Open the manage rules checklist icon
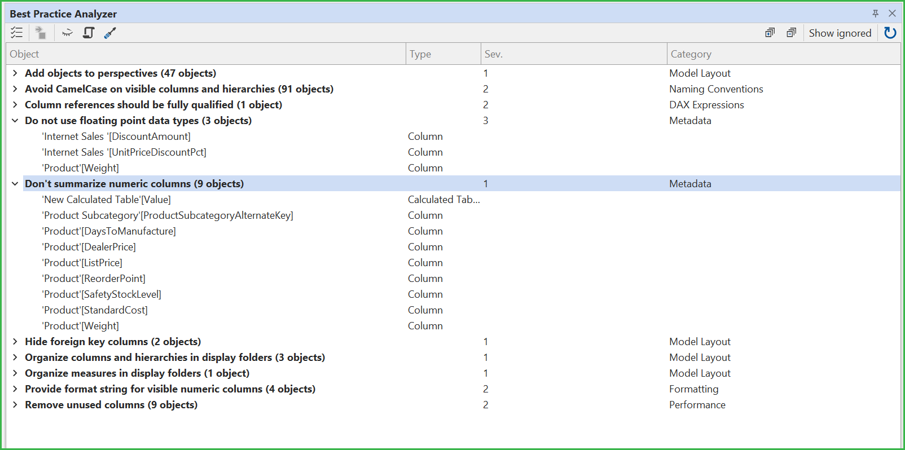The image size is (905, 450). (x=17, y=33)
